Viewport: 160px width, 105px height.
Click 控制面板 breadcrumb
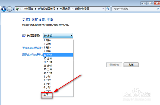[28, 9]
